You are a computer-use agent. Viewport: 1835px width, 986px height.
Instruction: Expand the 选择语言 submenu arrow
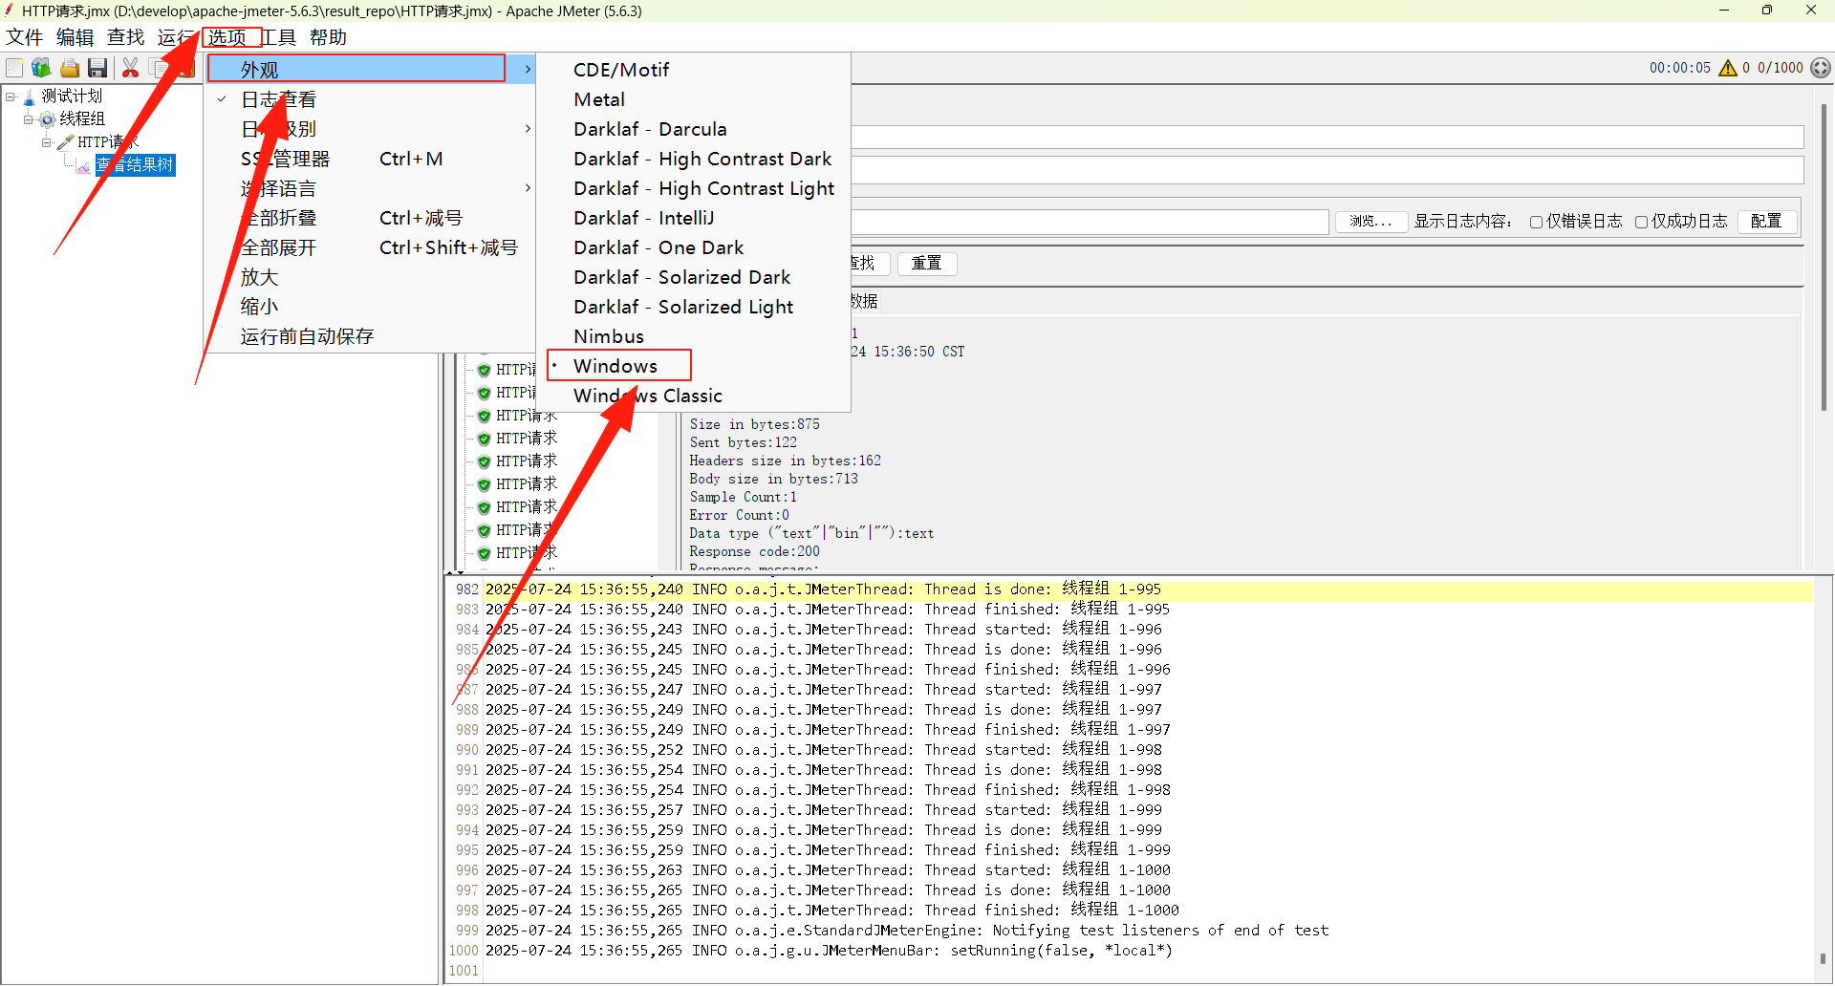(x=528, y=188)
